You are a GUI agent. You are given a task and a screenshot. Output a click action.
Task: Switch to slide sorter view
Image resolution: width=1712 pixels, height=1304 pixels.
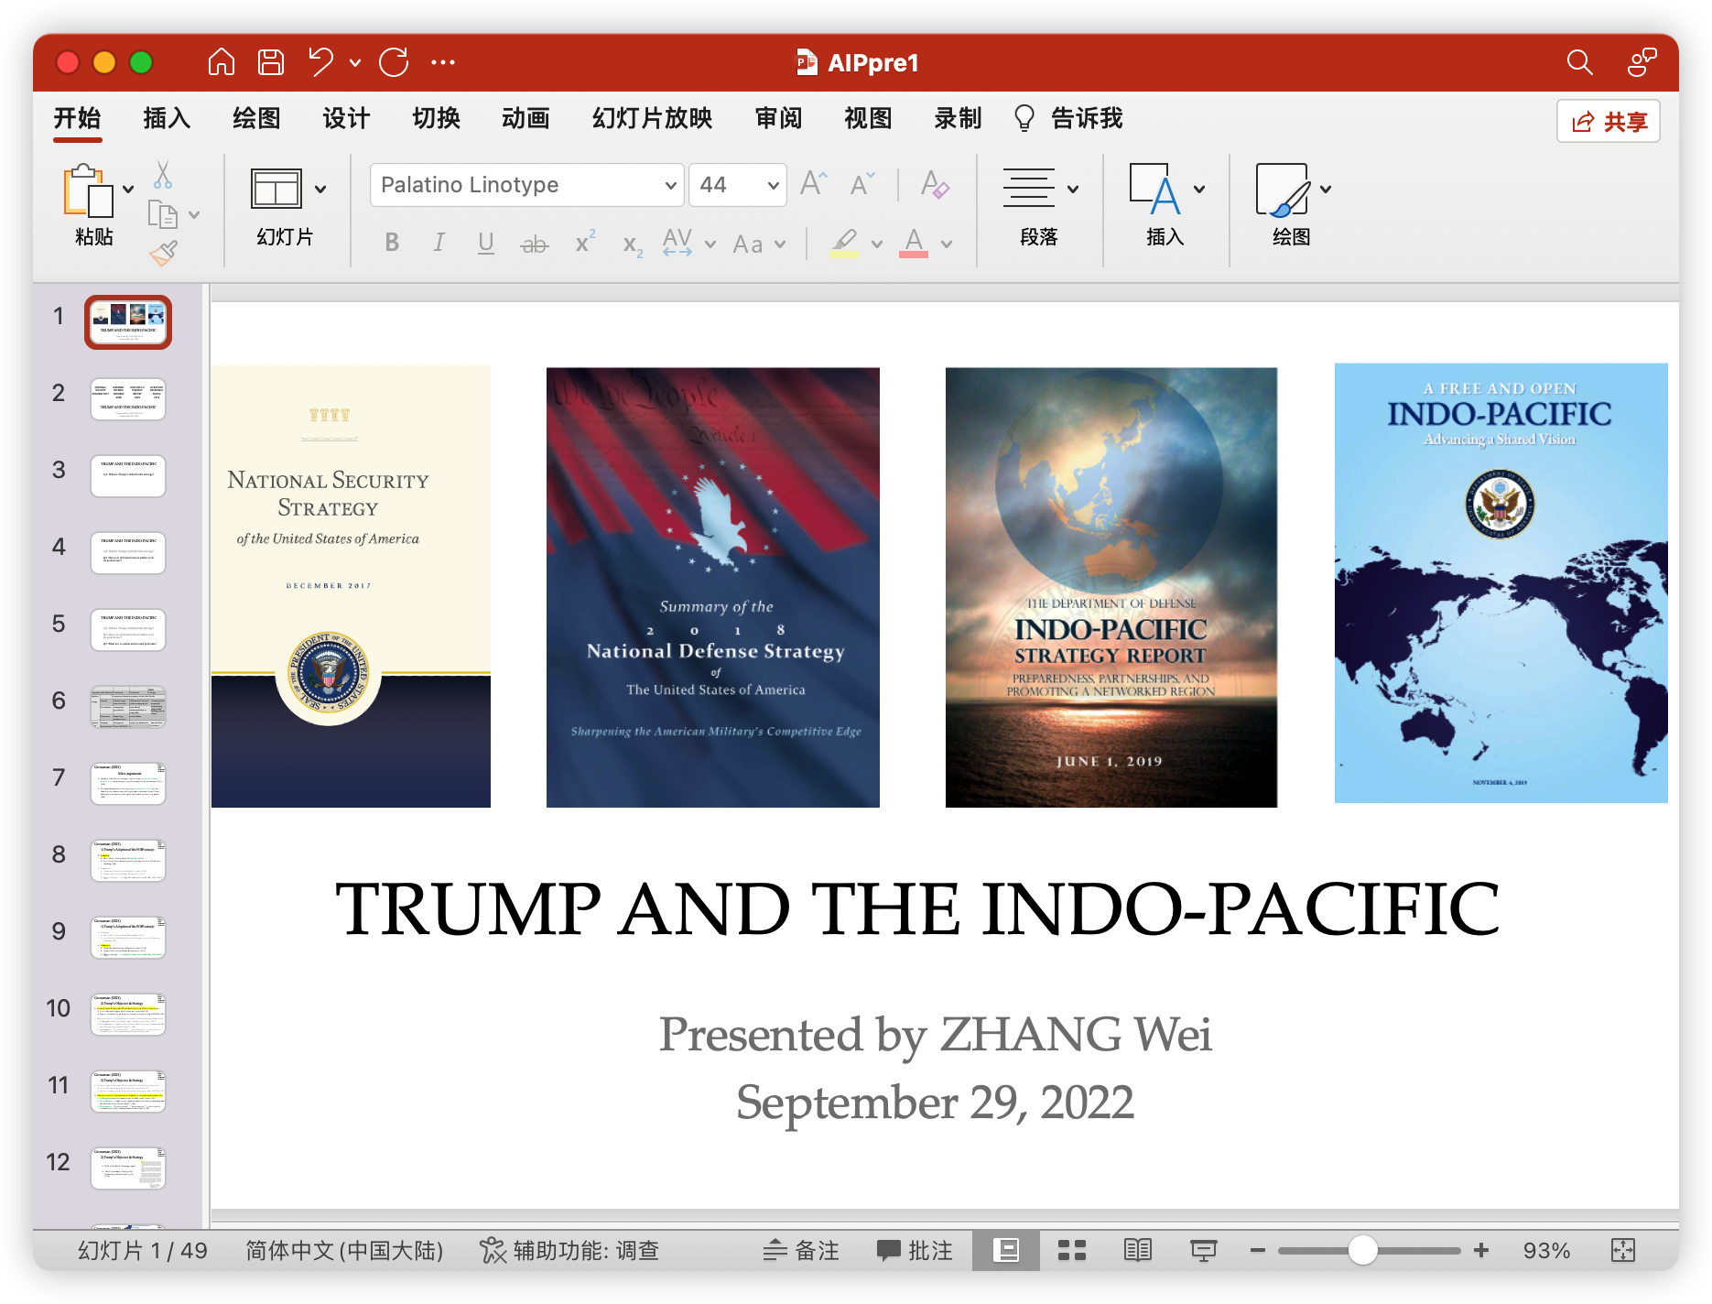coord(1072,1250)
